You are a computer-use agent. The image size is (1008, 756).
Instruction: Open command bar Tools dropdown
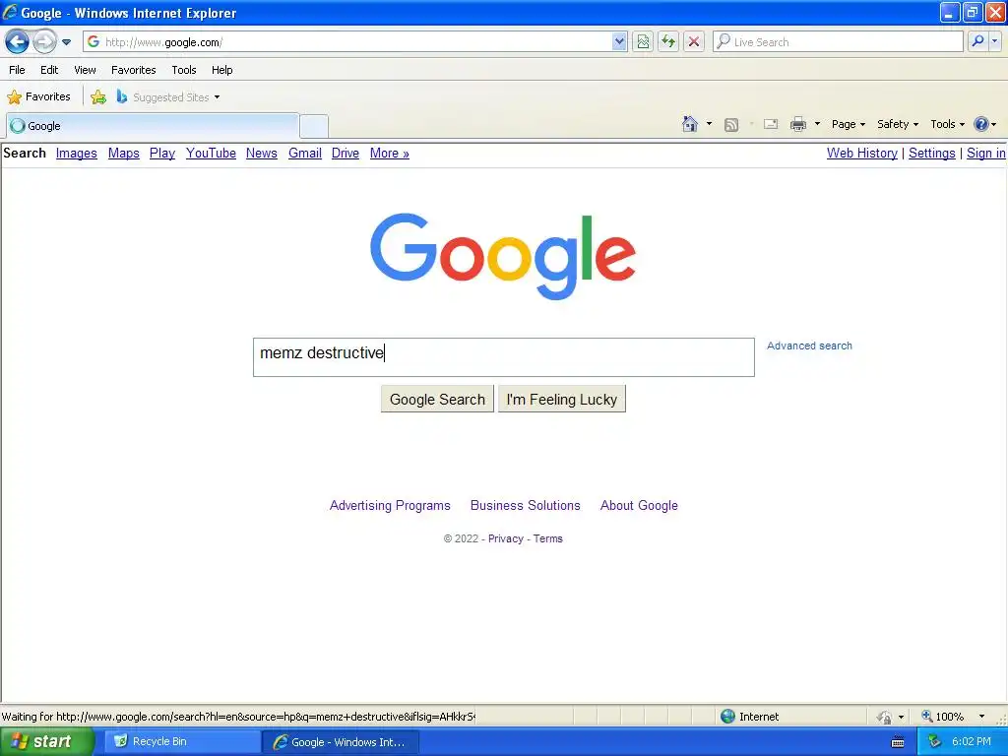[x=947, y=124]
